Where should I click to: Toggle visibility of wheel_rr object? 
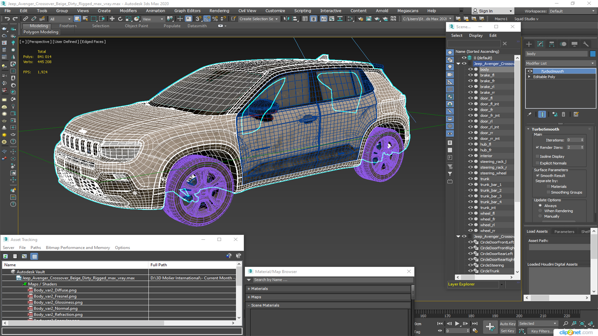pos(470,231)
